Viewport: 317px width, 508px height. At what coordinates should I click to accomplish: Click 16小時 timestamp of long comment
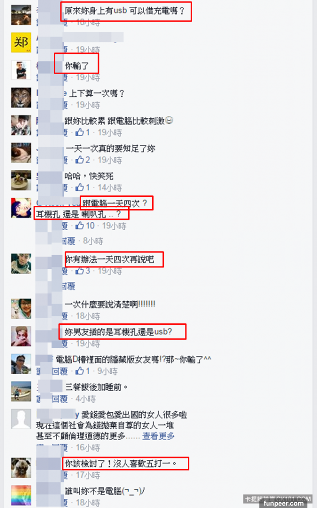(88, 447)
